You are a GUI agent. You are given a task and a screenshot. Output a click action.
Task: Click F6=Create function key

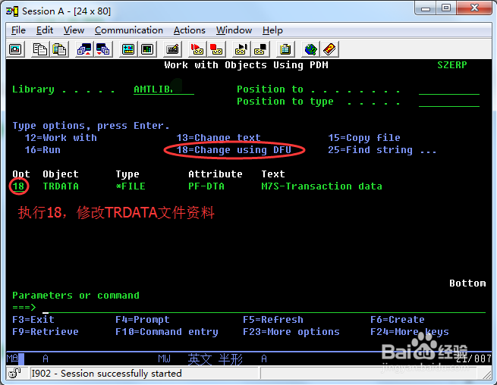(x=398, y=320)
